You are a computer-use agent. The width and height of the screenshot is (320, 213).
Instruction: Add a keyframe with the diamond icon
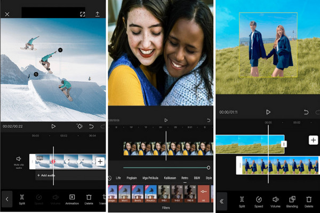pyautogui.click(x=79, y=126)
